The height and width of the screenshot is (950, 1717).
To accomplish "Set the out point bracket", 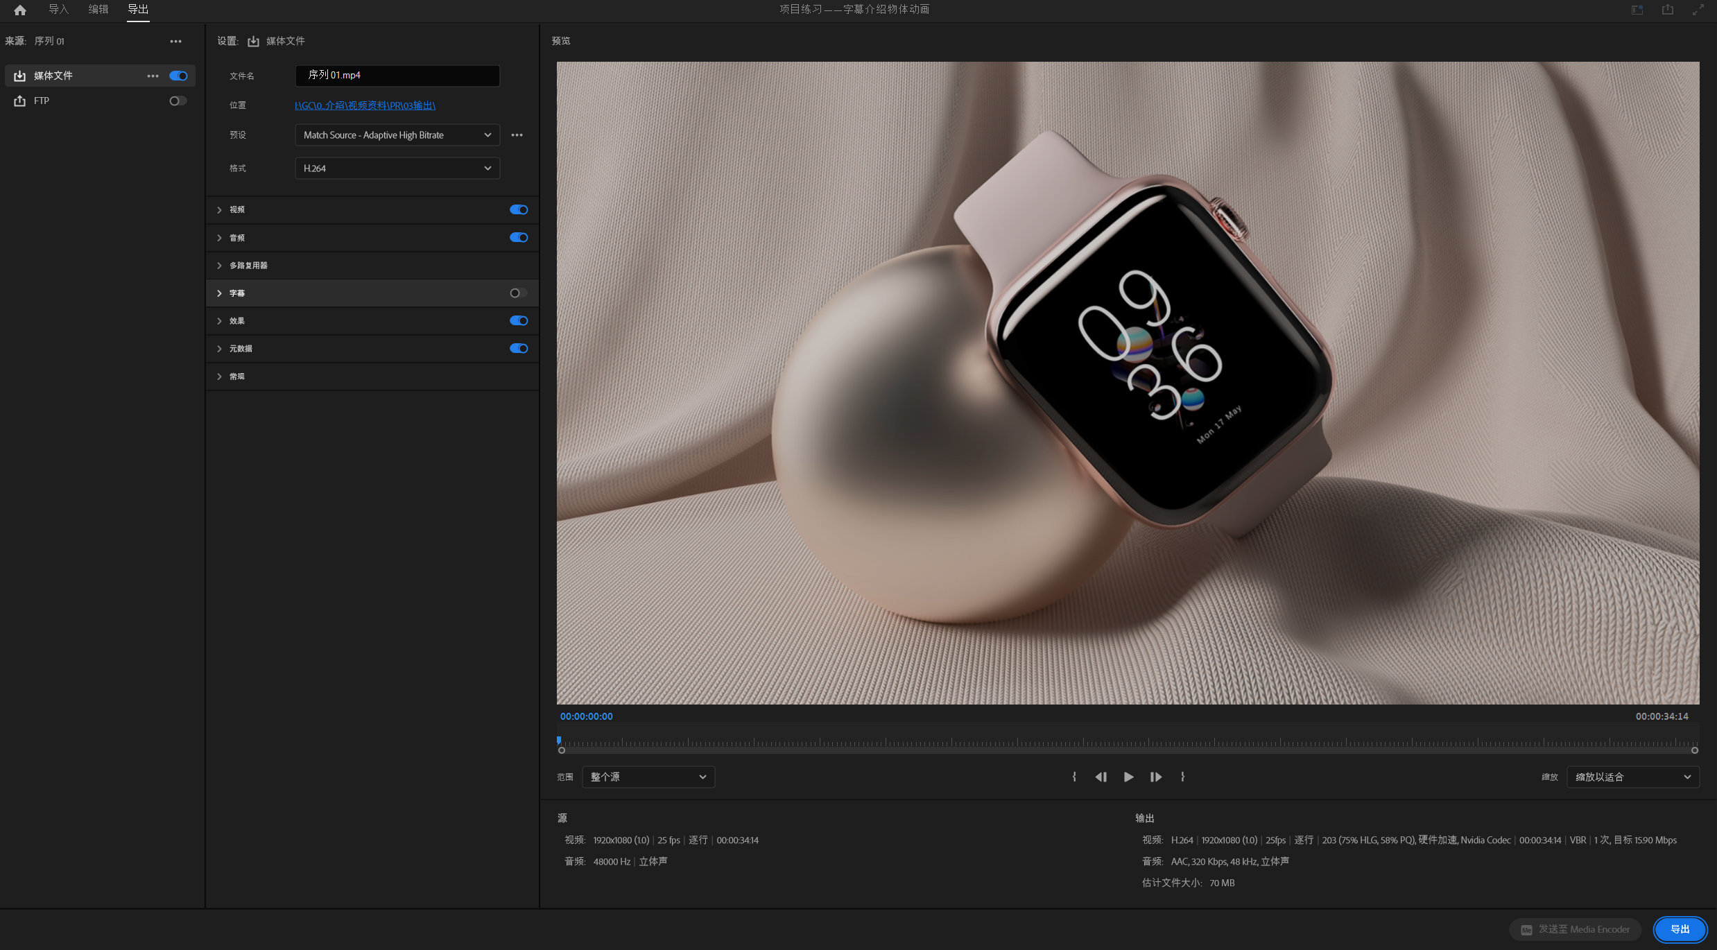I will click(1182, 777).
